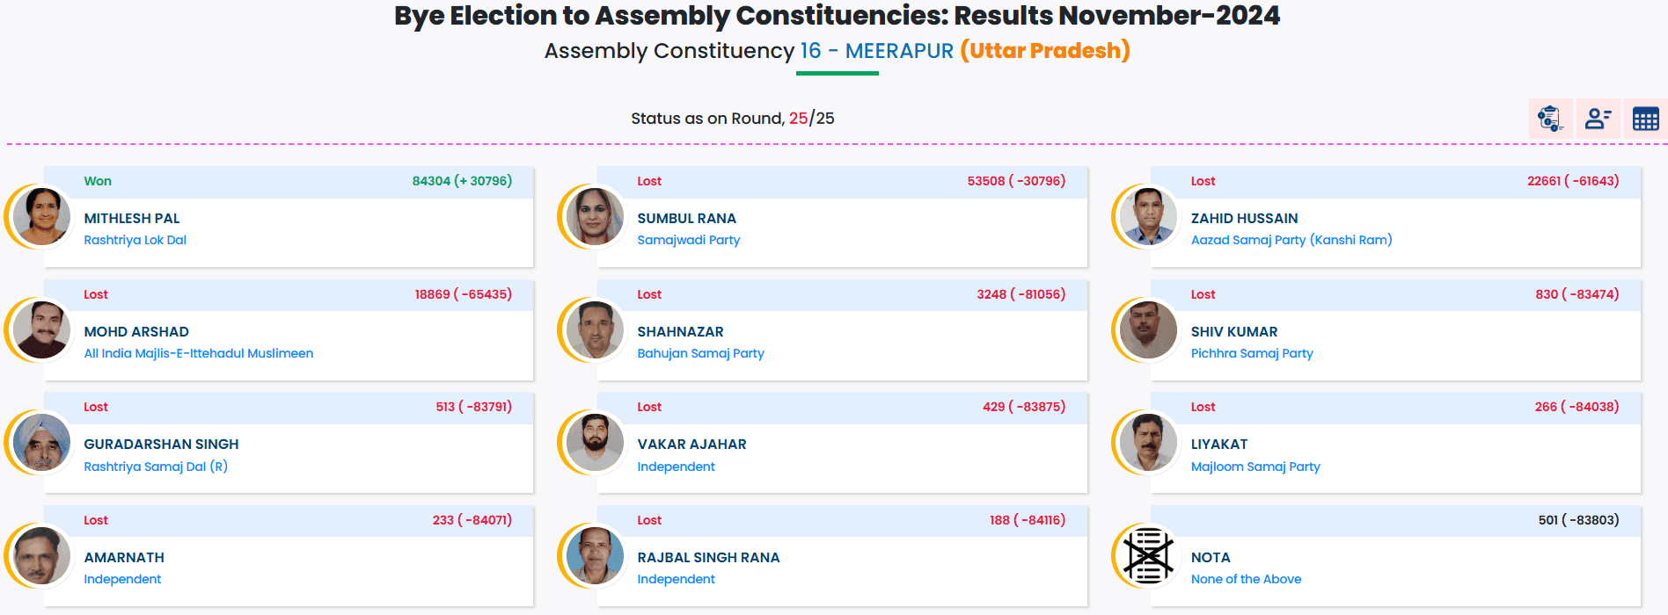Click Sumbul Rana's candidate photo
This screenshot has height=615, width=1668.
point(595,216)
